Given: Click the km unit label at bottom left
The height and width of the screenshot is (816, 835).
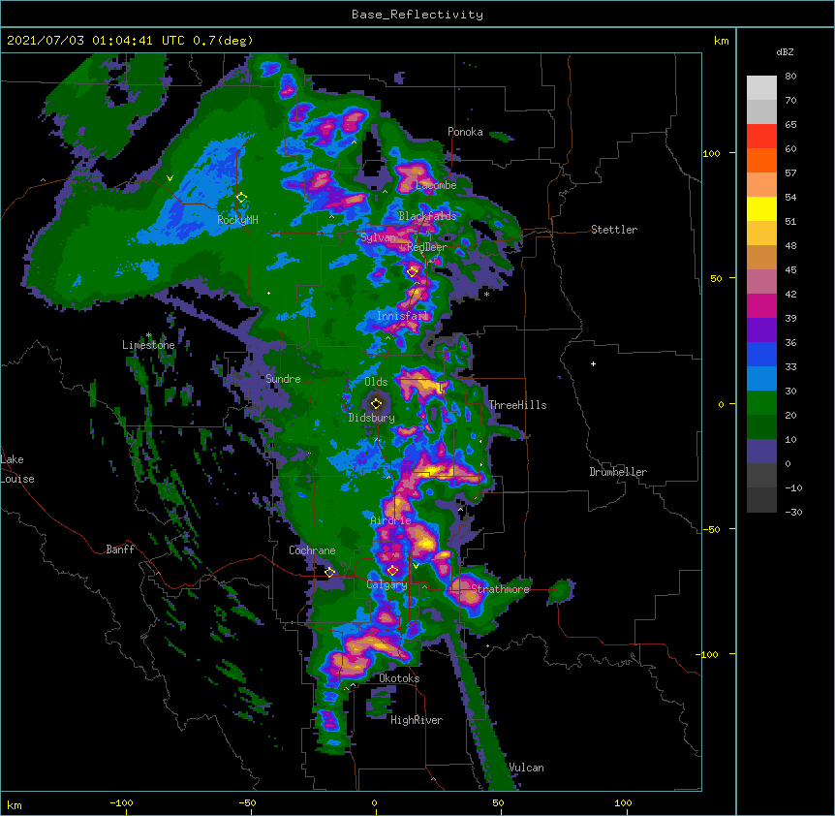Looking at the screenshot, I should click(x=15, y=804).
